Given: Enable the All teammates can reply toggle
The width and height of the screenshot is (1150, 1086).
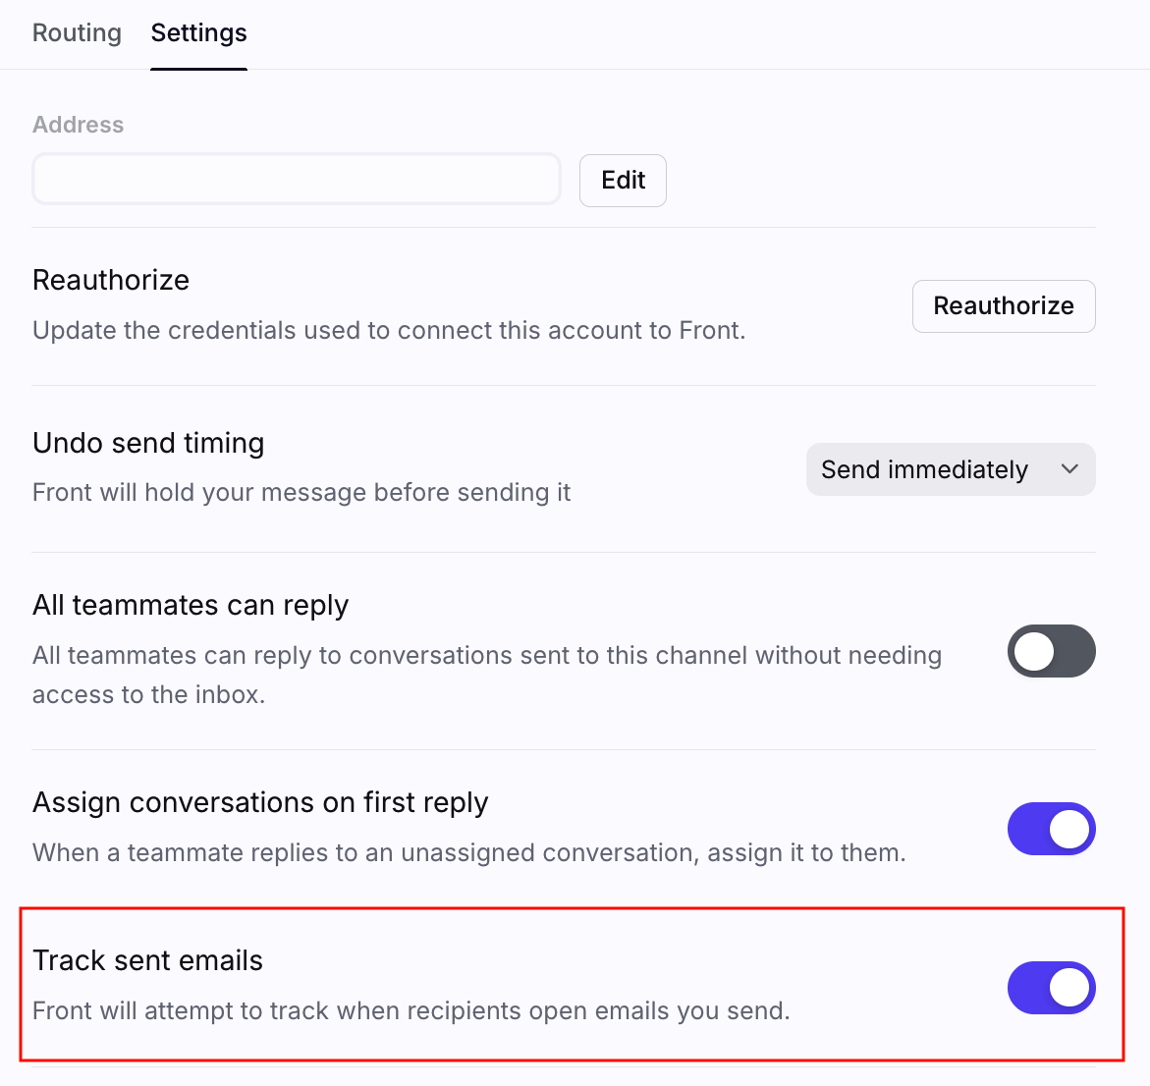Looking at the screenshot, I should (x=1051, y=651).
